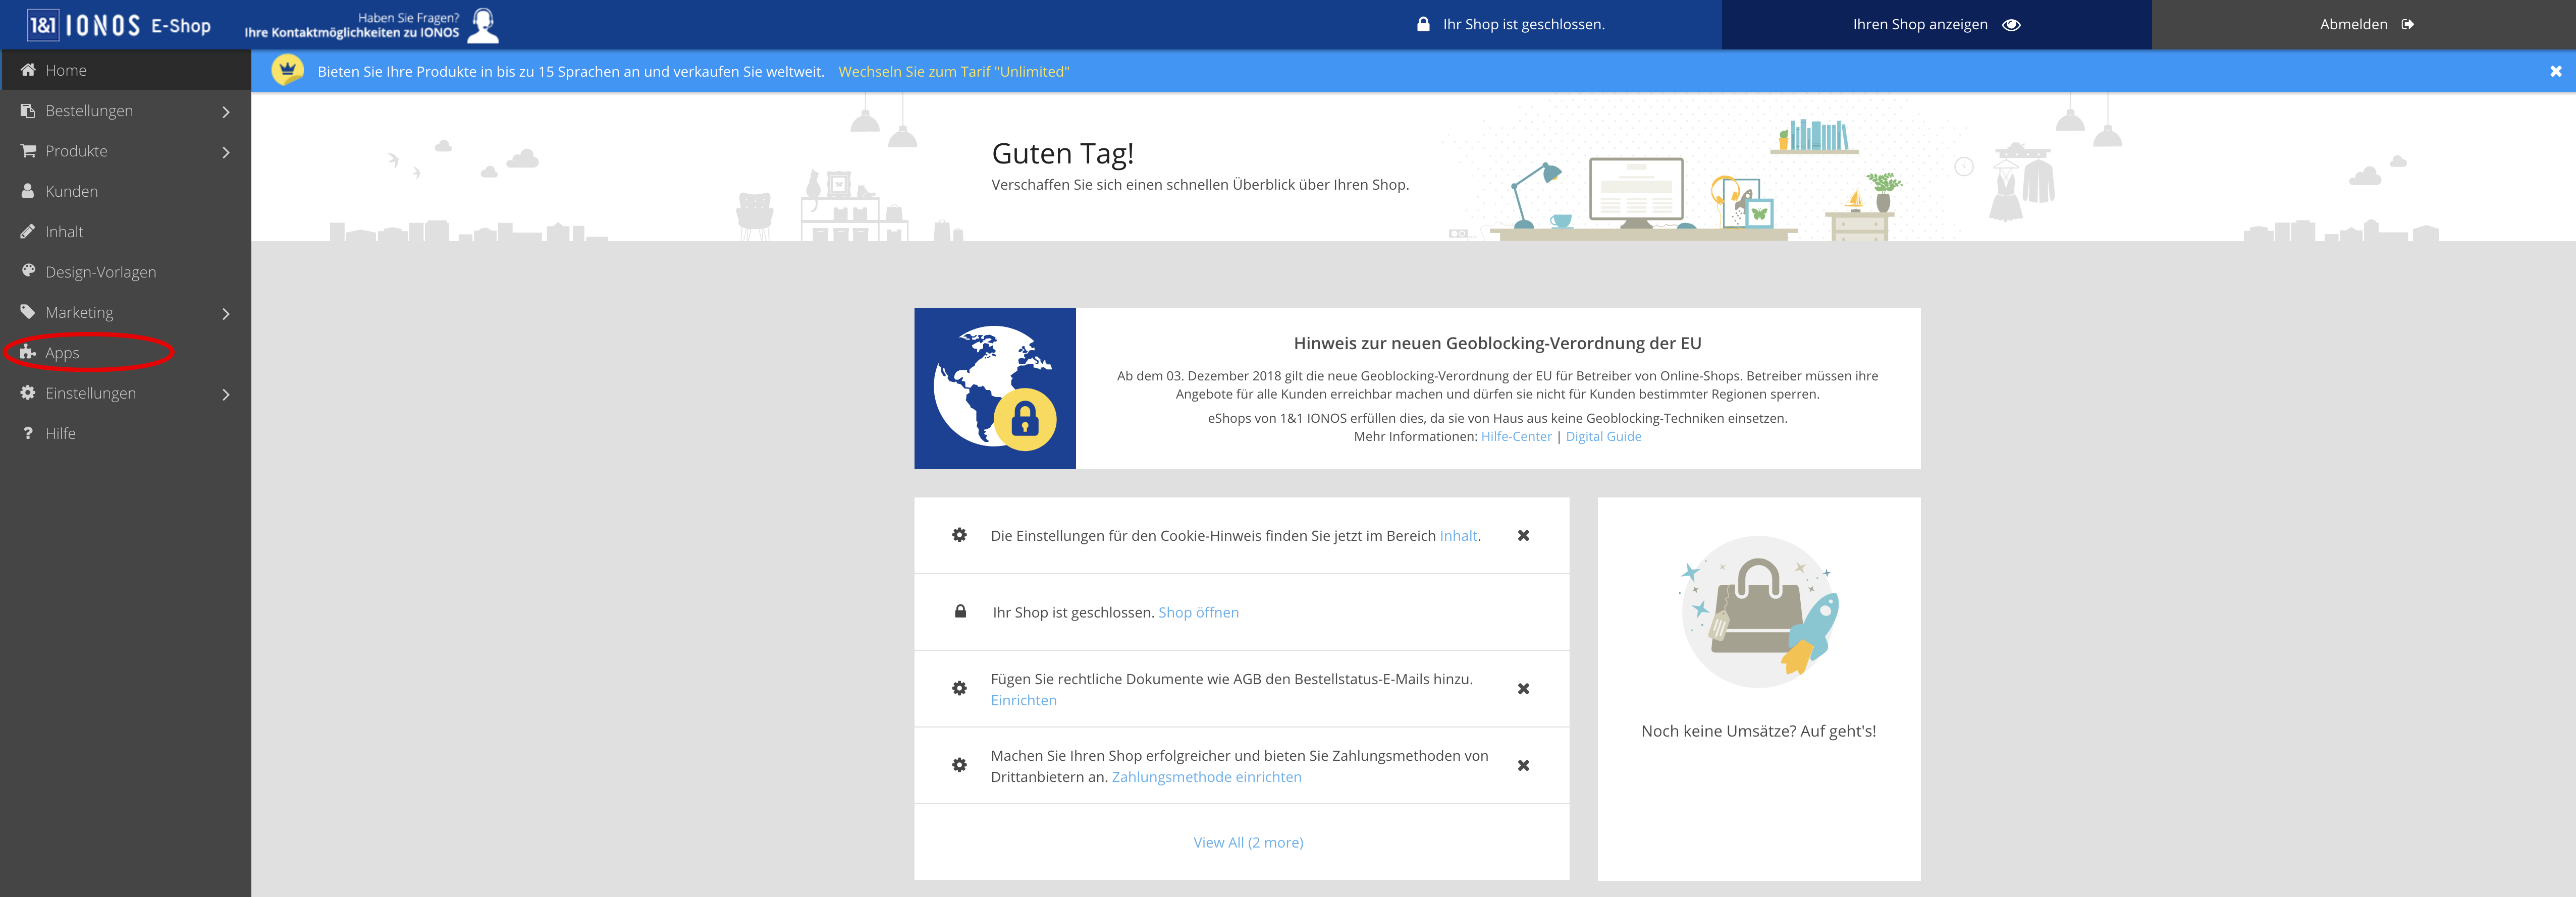This screenshot has width=2576, height=897.
Task: Click the Shop öffnen link
Action: tap(1198, 612)
